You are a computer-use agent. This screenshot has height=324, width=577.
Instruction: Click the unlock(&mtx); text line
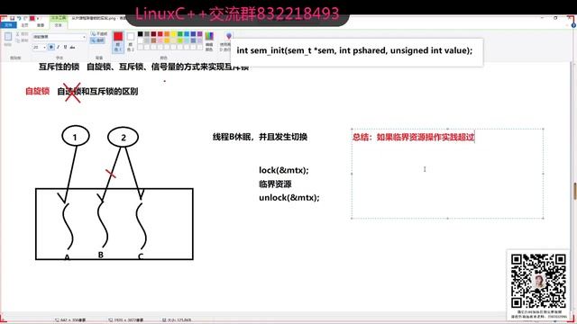point(289,198)
